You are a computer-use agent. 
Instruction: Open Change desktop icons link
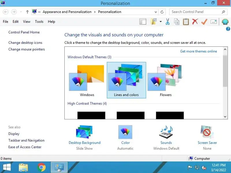[x=25, y=43]
